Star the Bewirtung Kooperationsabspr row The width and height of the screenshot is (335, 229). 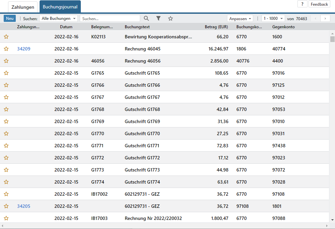tap(6, 37)
